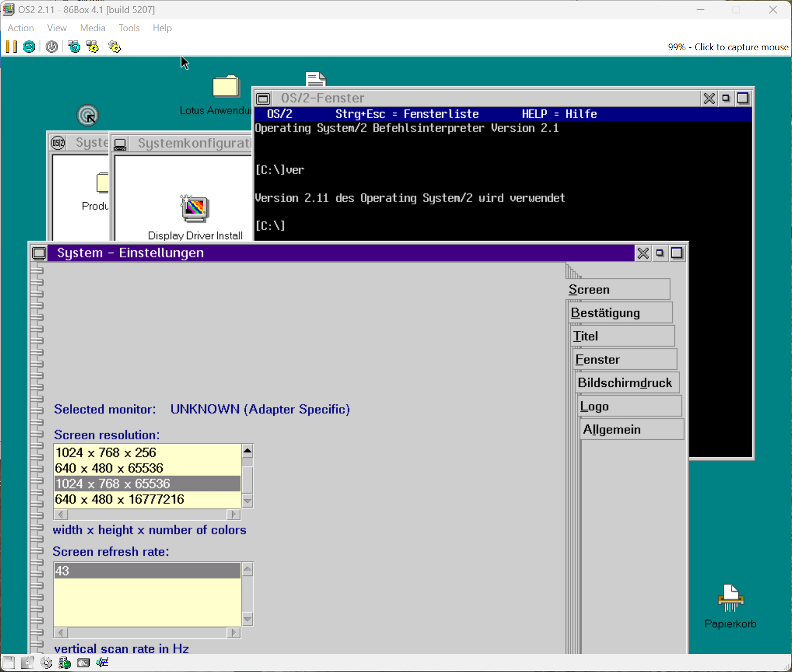Click the 5.25-inch floppy status bar icon
This screenshot has height=672, width=792.
(27, 662)
